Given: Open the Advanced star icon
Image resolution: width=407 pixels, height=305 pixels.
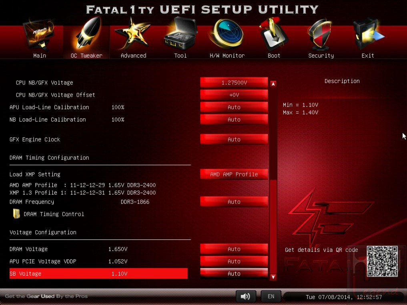Looking at the screenshot, I should coord(132,34).
